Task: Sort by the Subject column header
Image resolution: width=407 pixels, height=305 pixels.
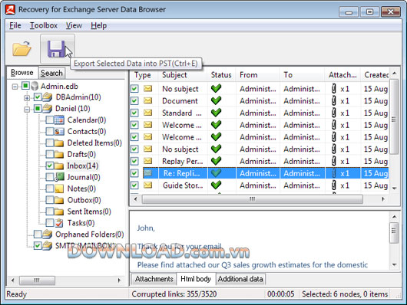Action: (183, 75)
